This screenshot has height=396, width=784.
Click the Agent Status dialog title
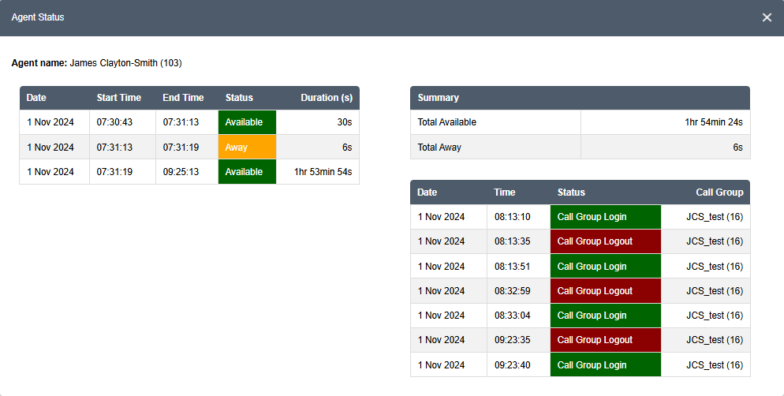38,17
